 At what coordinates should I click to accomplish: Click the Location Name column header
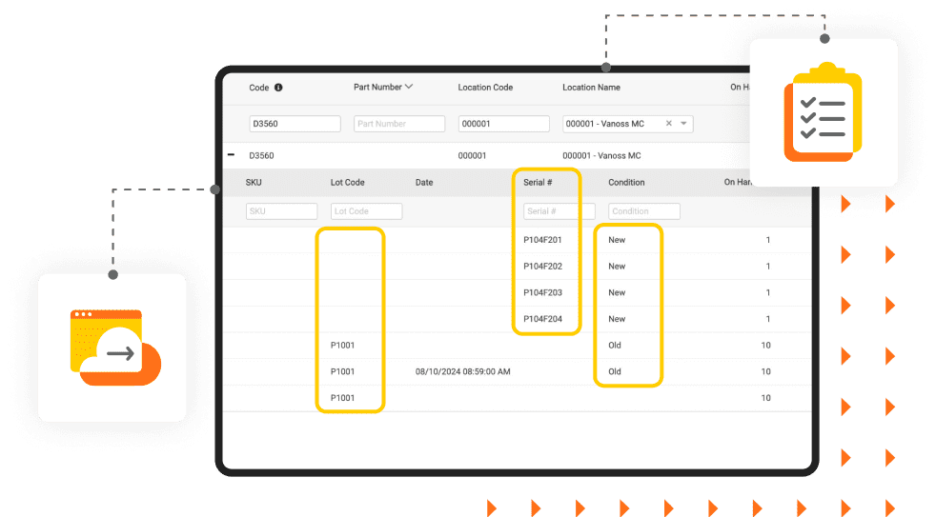(x=591, y=88)
